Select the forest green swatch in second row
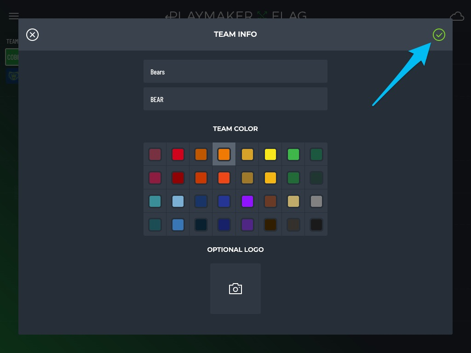 tap(293, 178)
